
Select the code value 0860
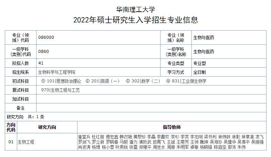coord(43,52)
